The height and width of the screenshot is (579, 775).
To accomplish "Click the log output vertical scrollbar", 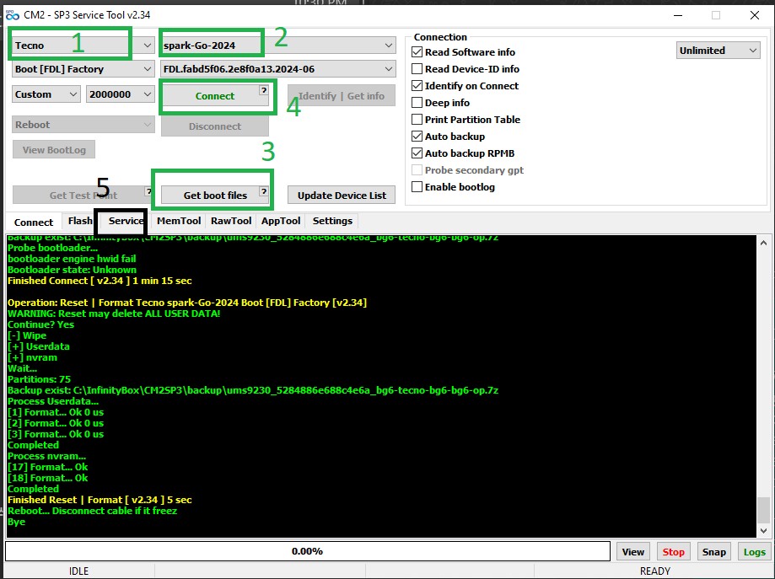I will [x=763, y=509].
